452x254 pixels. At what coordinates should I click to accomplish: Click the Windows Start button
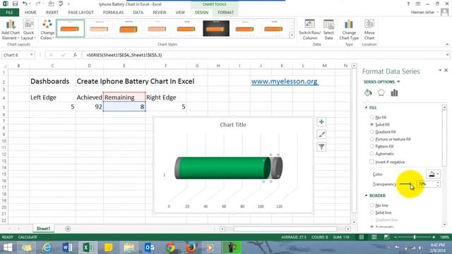coord(8,248)
